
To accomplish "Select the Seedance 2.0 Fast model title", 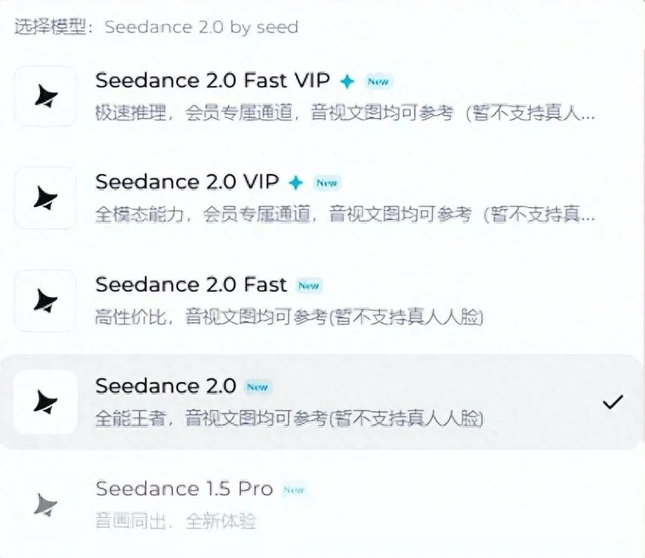I will point(191,284).
